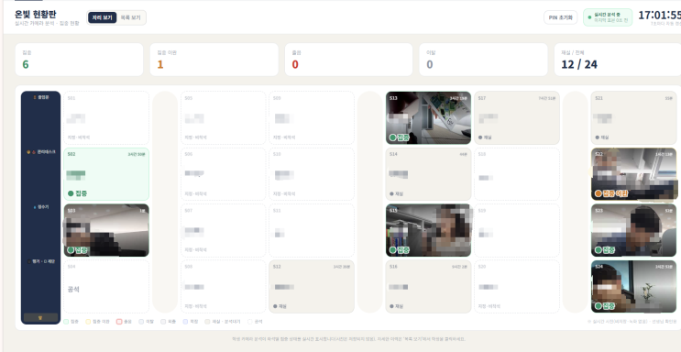Select seat card S19
This screenshot has height=352, width=681.
517,230
